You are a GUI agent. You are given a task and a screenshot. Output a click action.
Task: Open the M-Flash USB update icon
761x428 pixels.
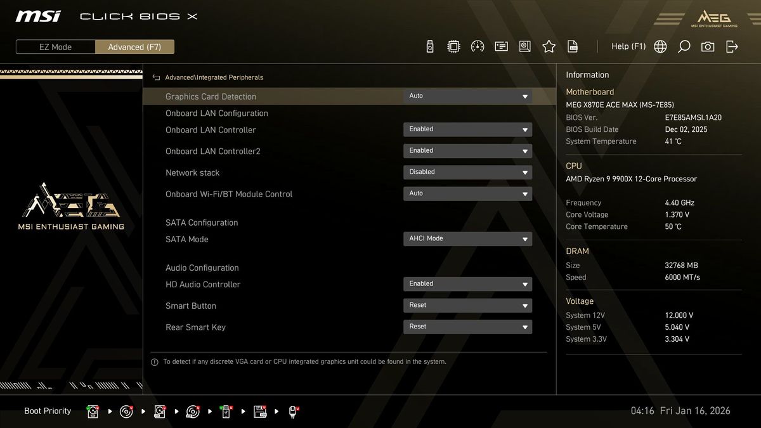[430, 46]
